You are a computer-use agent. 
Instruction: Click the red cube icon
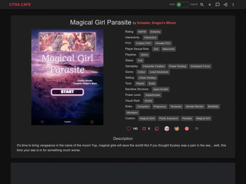187,129
